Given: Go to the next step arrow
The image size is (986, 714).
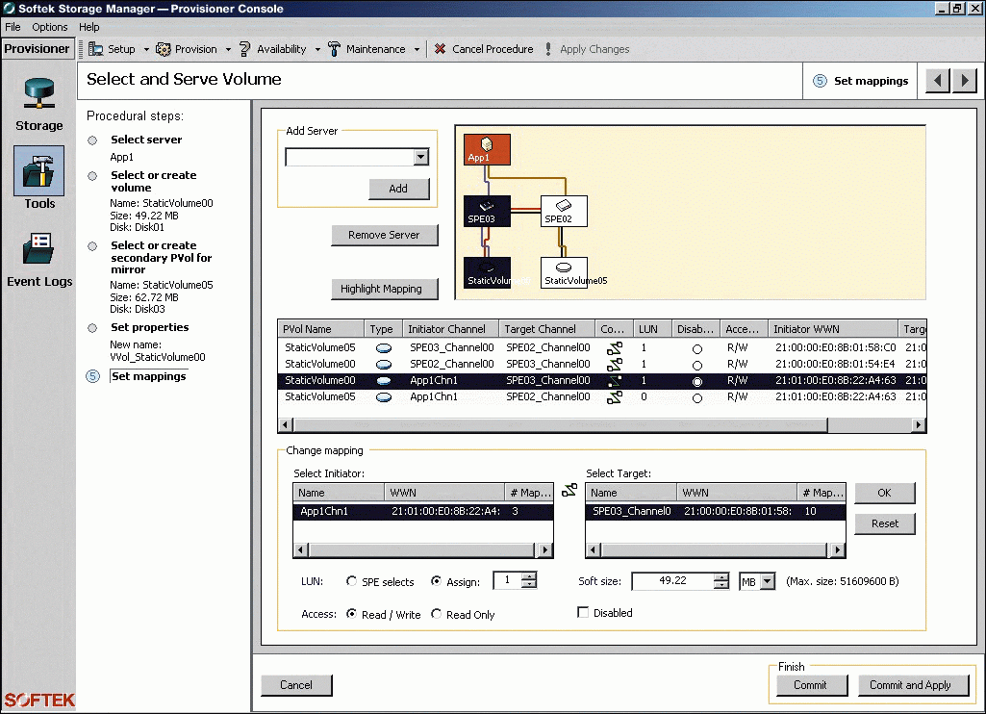Looking at the screenshot, I should pos(965,81).
